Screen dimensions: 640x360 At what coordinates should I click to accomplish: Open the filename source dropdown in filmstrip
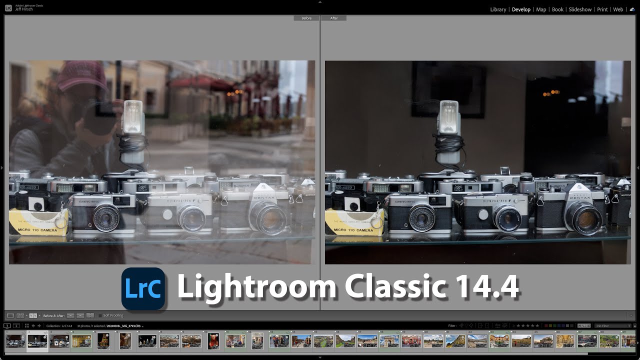pyautogui.click(x=142, y=326)
